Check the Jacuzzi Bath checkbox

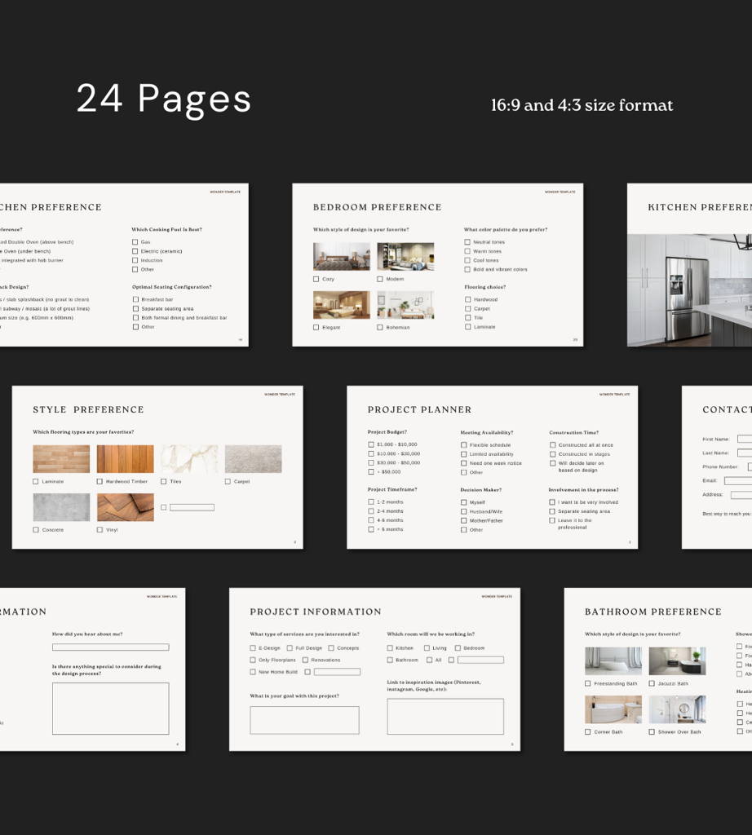coord(652,683)
